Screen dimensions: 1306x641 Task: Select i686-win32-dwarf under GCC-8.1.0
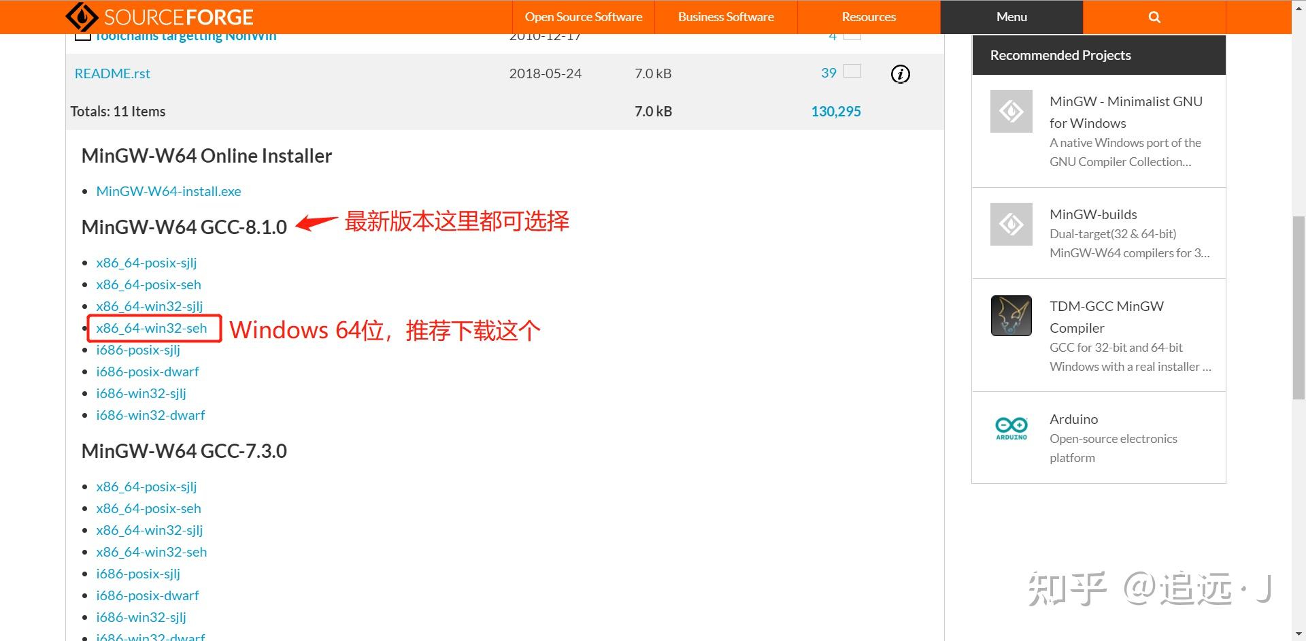pyautogui.click(x=150, y=415)
